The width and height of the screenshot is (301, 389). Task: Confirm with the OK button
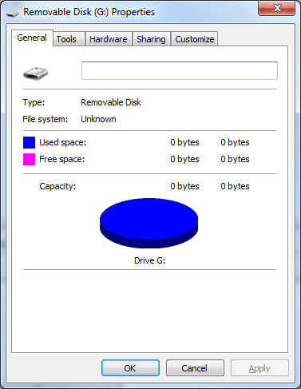(x=130, y=368)
